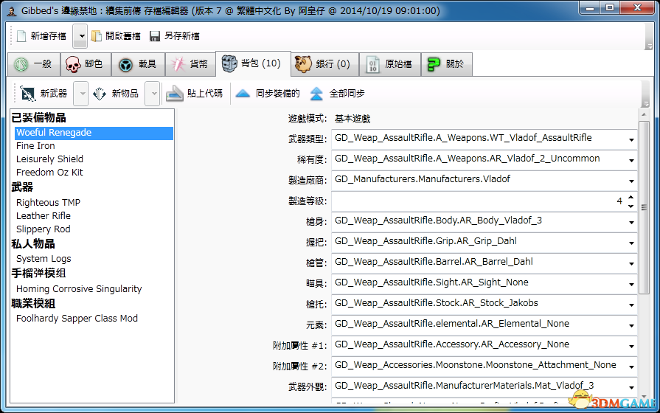Viewport: 660px width, 413px height.
Task: Click the 貼上代碼 paste code icon
Action: (174, 94)
